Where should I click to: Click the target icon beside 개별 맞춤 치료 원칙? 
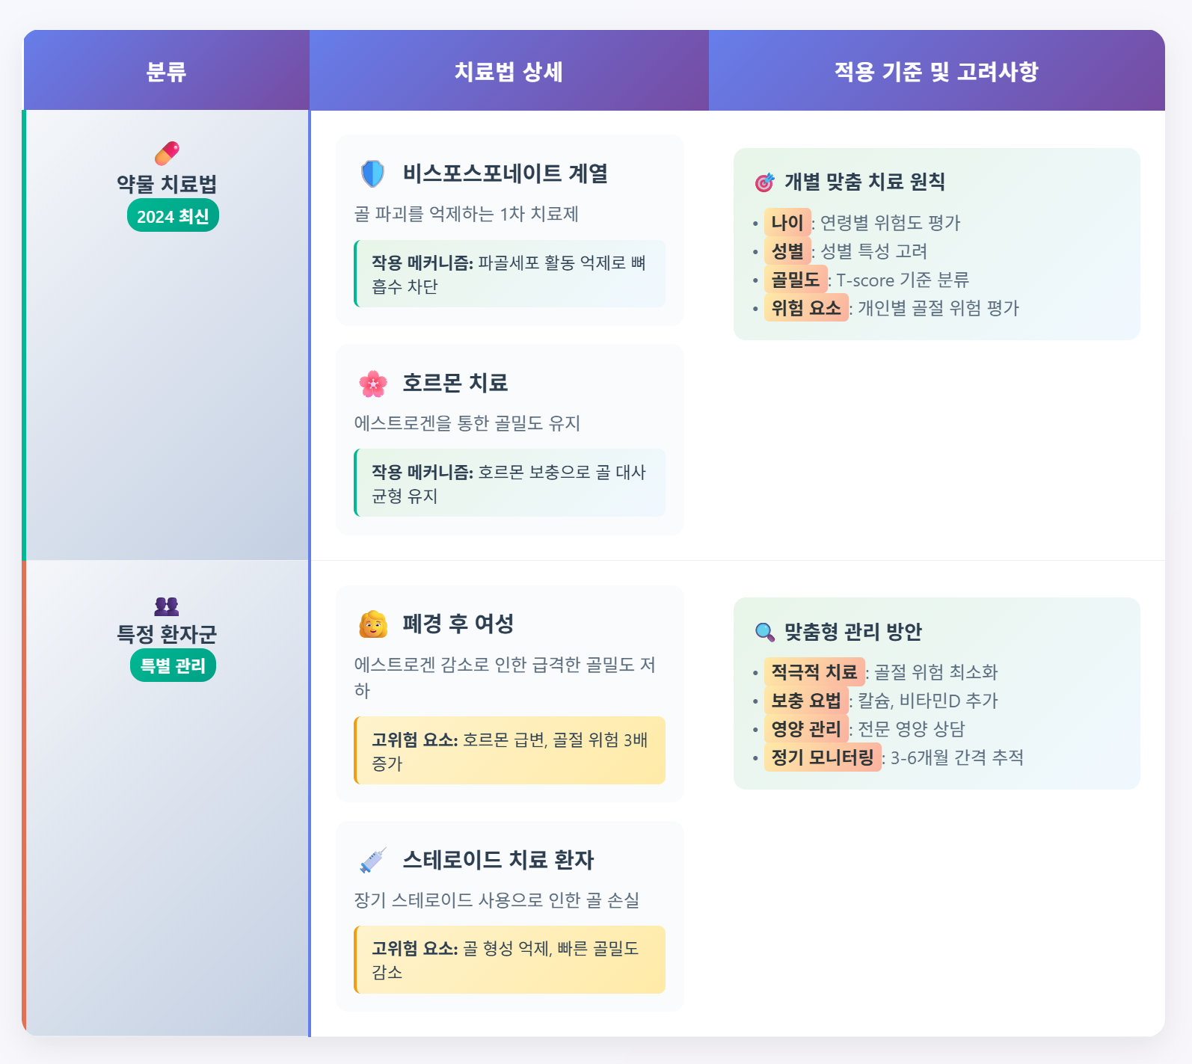[x=764, y=182]
